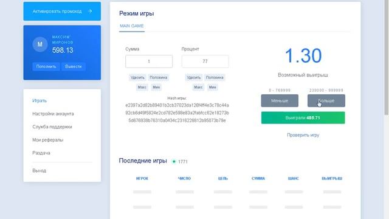Select the game hash text starting e2397a2d
Image resolution: width=389 pixels, height=219 pixels.
[177, 113]
